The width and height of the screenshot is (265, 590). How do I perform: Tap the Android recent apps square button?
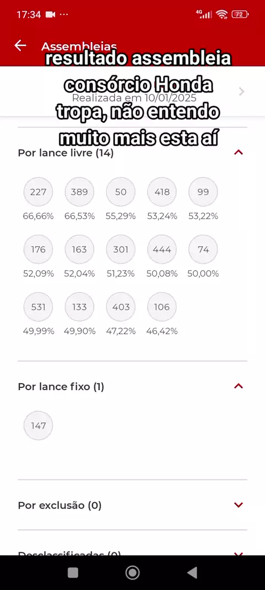(x=73, y=573)
